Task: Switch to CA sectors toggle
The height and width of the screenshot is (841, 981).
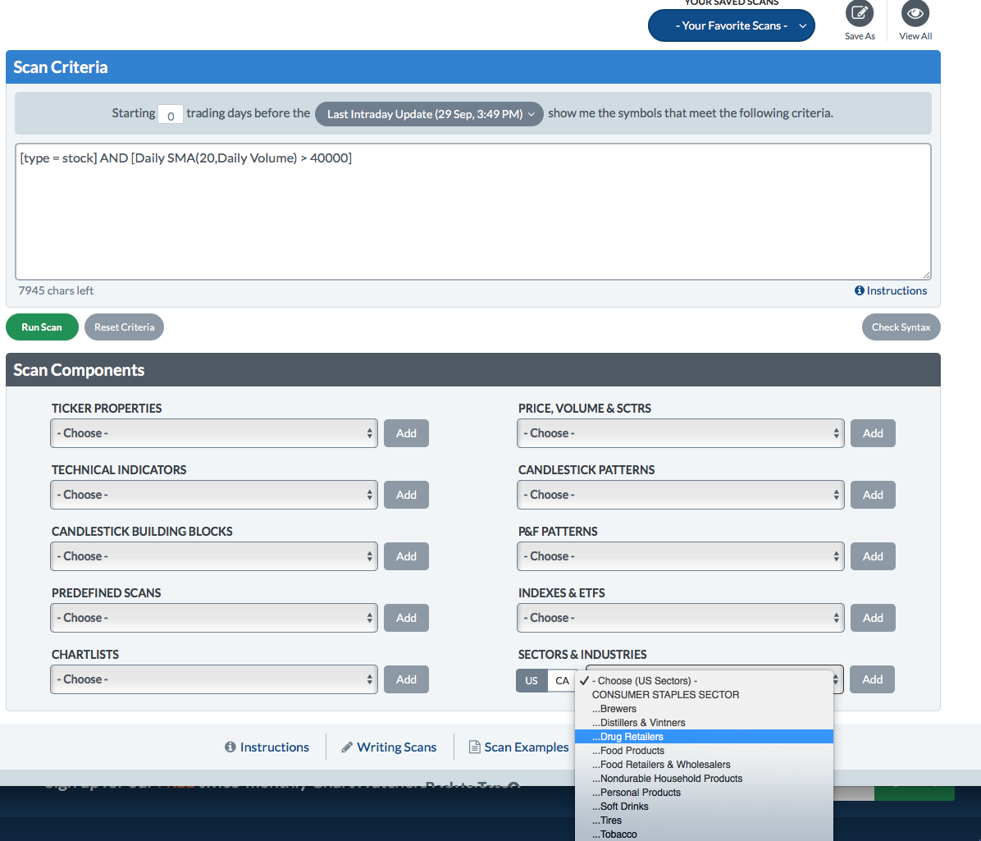Action: (x=562, y=680)
